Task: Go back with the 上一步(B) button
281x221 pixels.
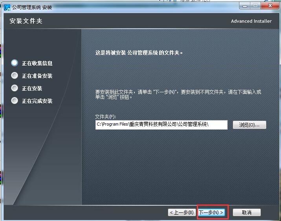Action: (x=181, y=212)
